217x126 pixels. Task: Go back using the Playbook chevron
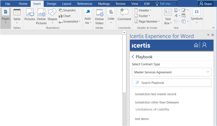click(133, 57)
